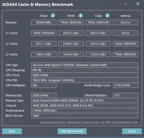Screen dimensions: 144x138
Task: Click the L1 Cache Copy 5027.4 GB/s box
Action: pos(98,33)
